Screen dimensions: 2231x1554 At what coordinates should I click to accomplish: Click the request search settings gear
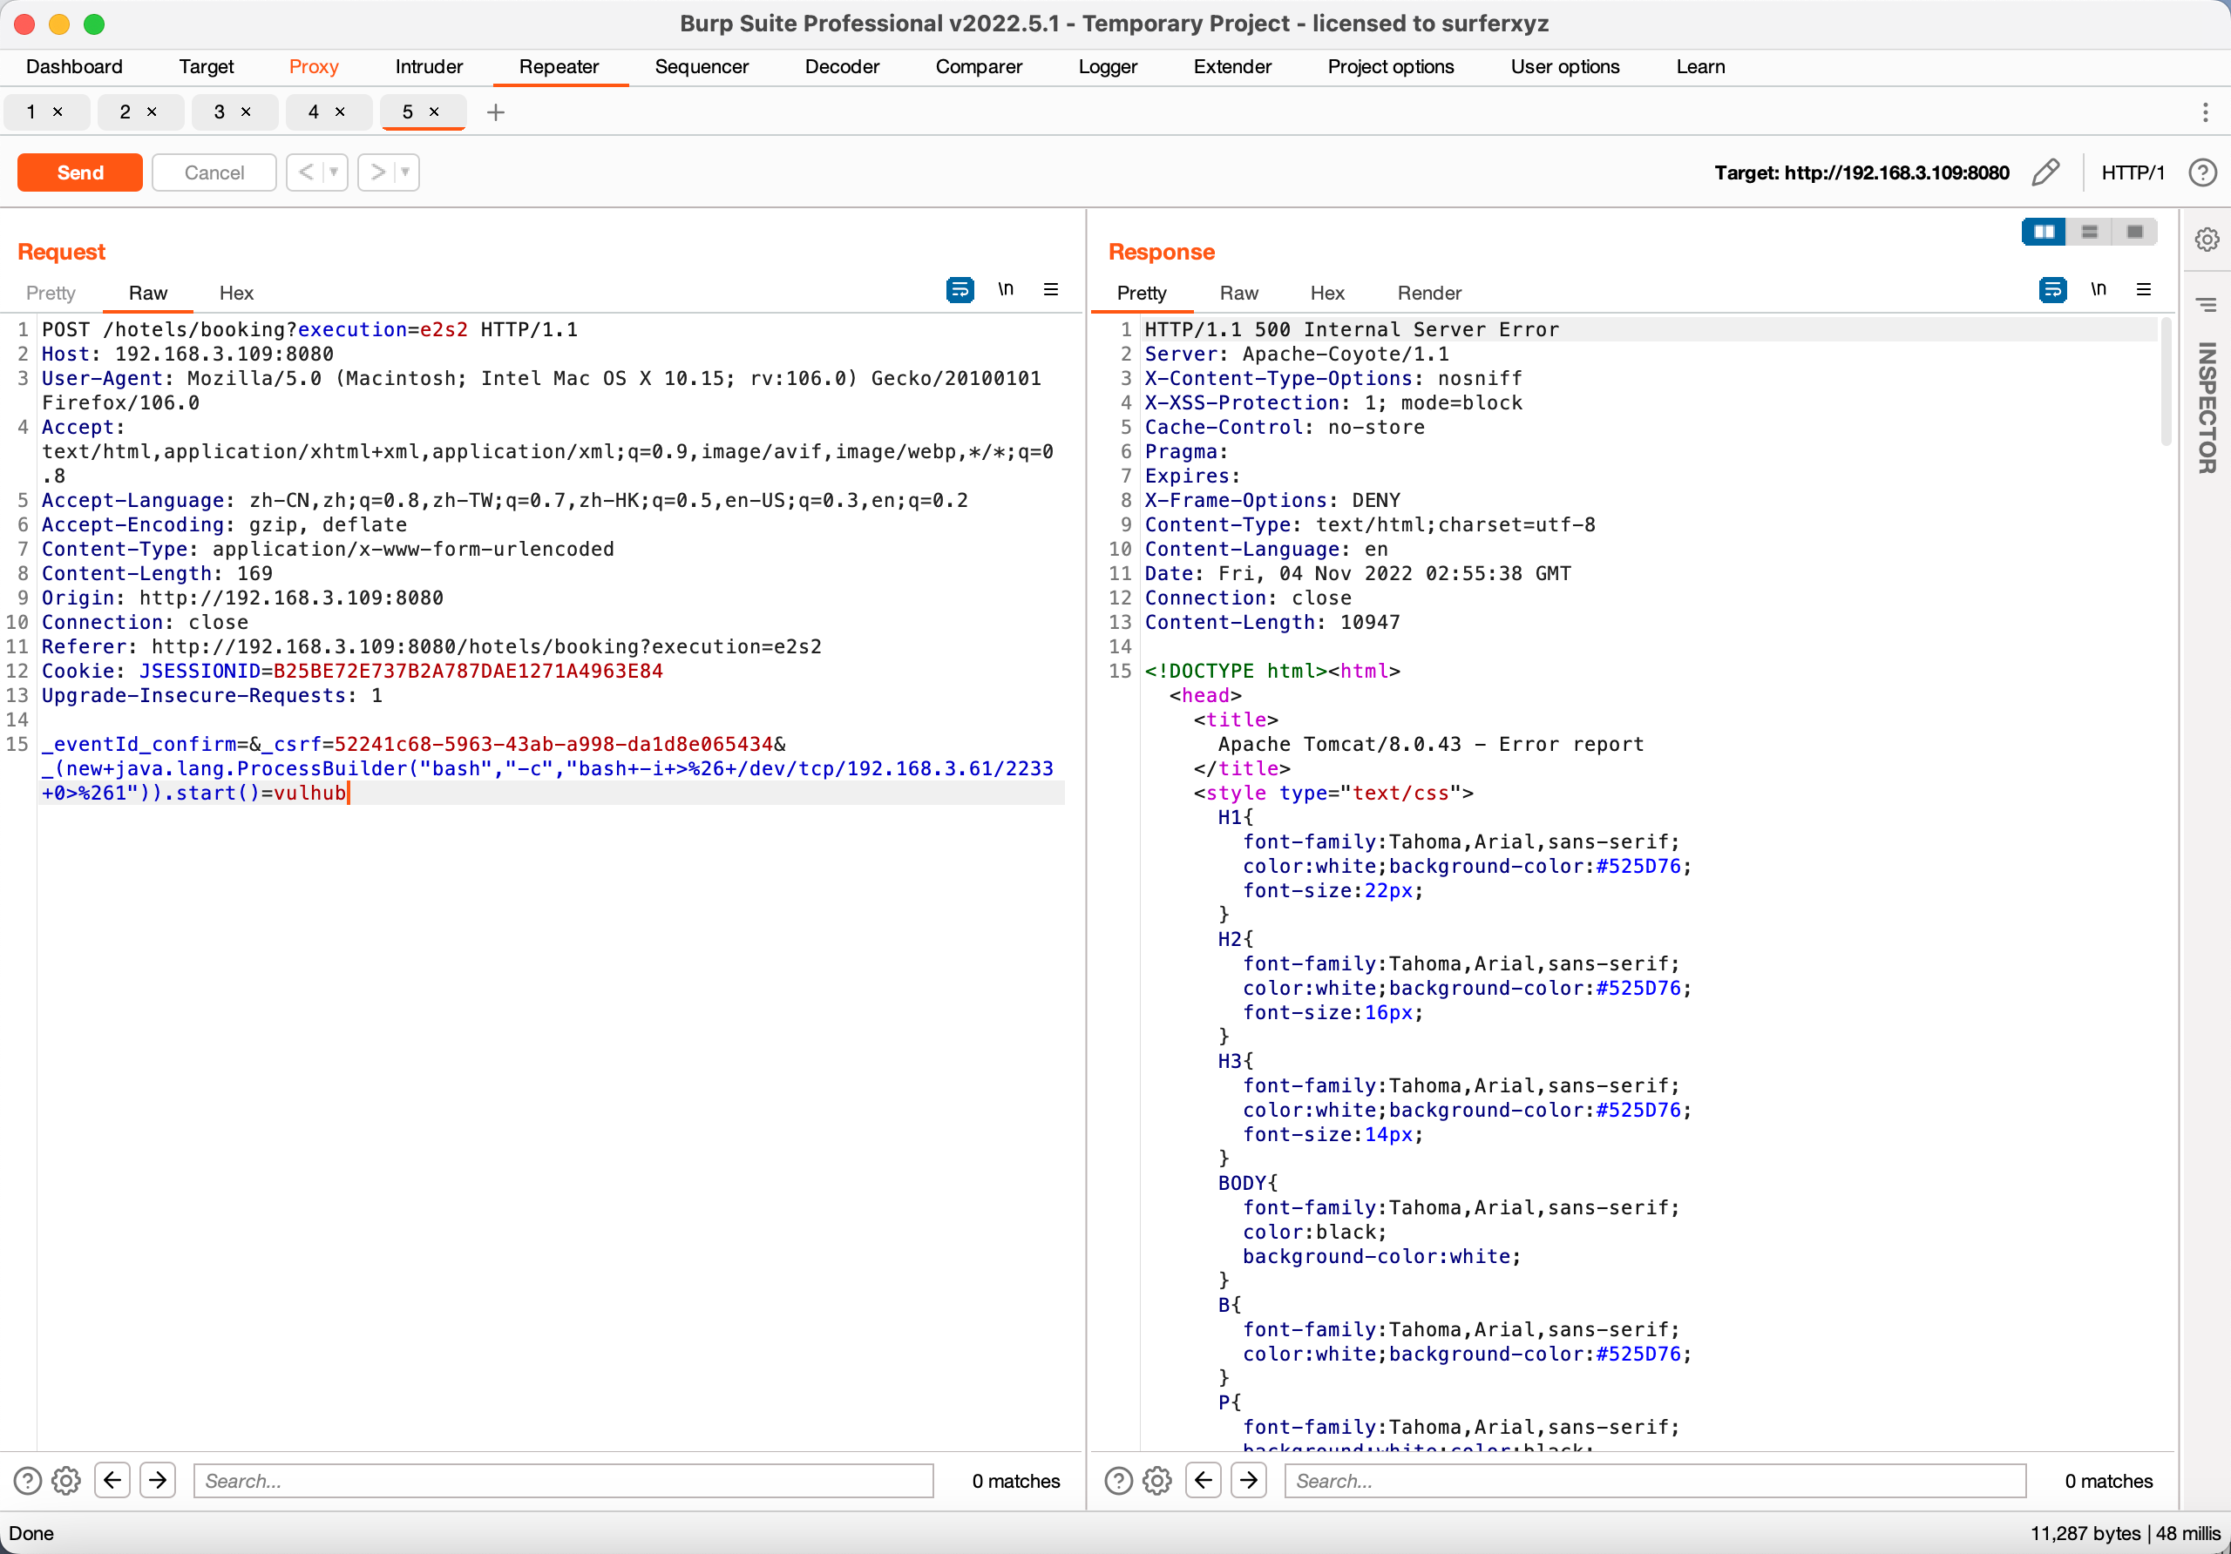tap(66, 1480)
